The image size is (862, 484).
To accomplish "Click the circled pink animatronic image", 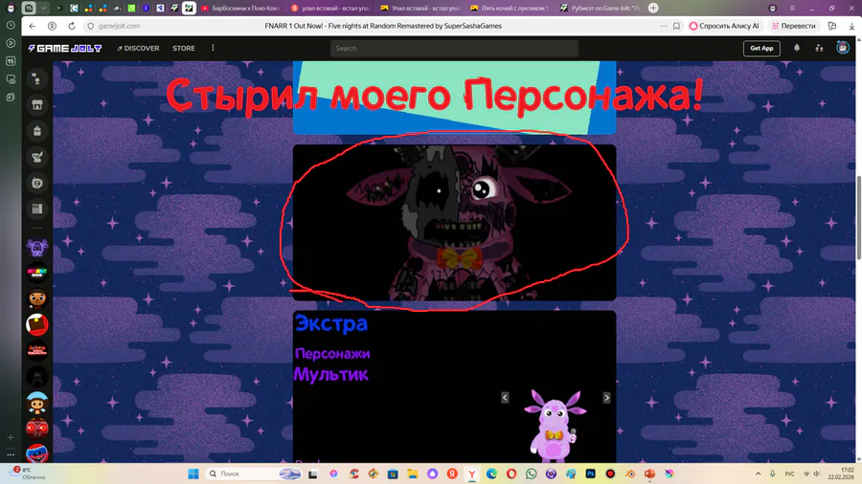I will (x=454, y=222).
